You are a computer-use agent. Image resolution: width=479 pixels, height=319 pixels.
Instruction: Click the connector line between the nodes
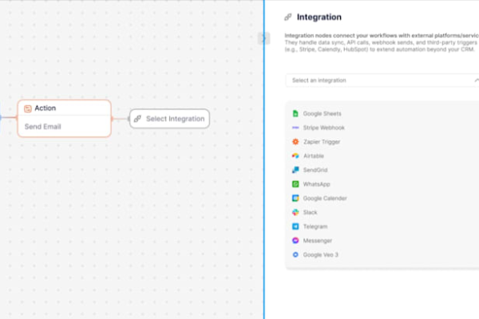[120, 119]
